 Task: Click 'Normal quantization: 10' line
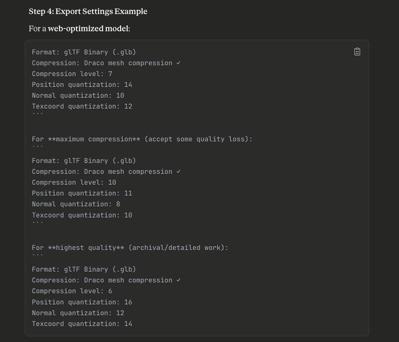78,96
